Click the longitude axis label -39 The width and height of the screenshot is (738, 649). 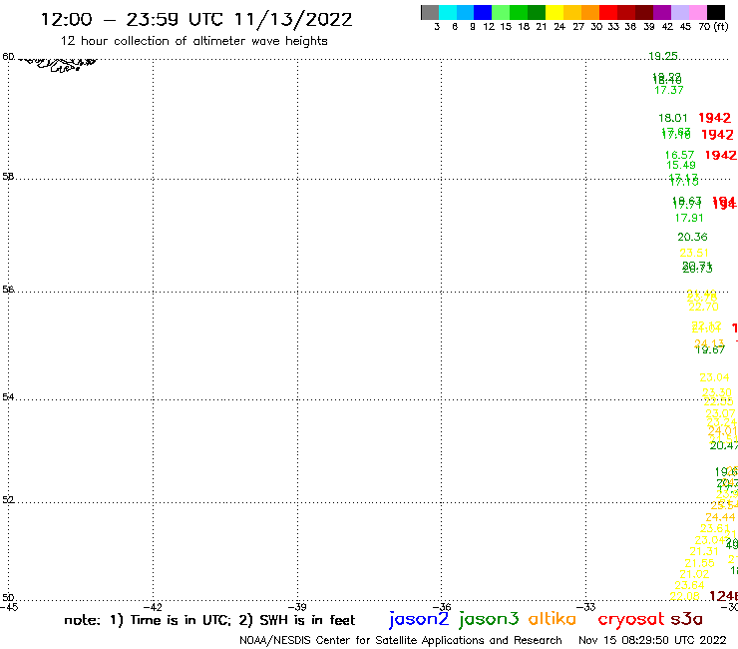[x=297, y=607]
